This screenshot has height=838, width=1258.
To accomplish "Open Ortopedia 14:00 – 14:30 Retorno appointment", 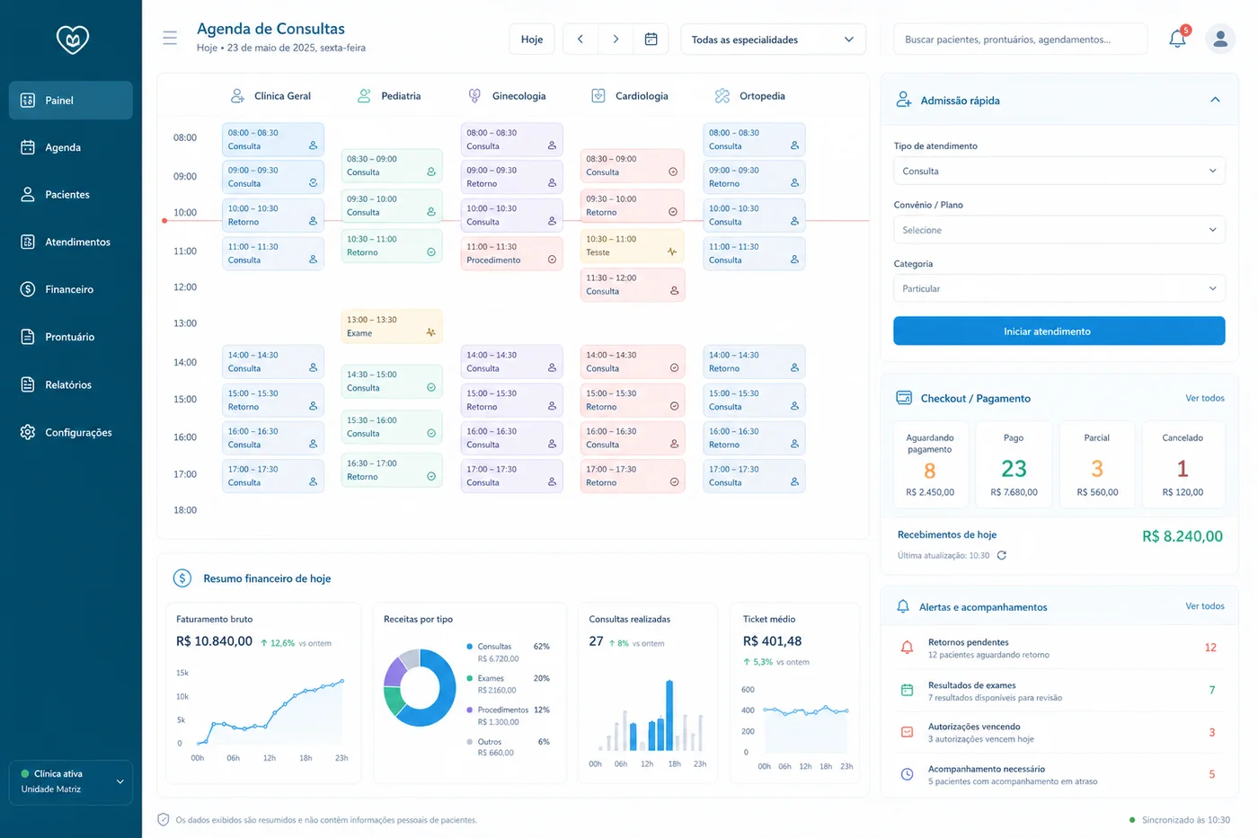I will [x=754, y=361].
